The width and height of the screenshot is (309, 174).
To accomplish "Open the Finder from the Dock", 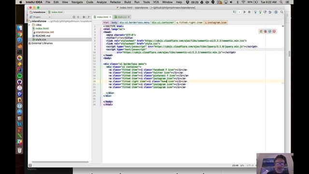I will [19, 28].
